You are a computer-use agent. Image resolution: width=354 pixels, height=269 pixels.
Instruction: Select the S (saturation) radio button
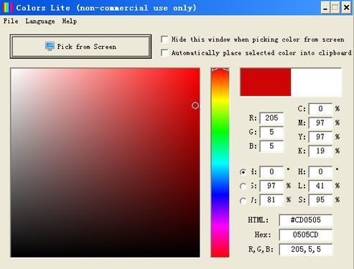pos(243,186)
